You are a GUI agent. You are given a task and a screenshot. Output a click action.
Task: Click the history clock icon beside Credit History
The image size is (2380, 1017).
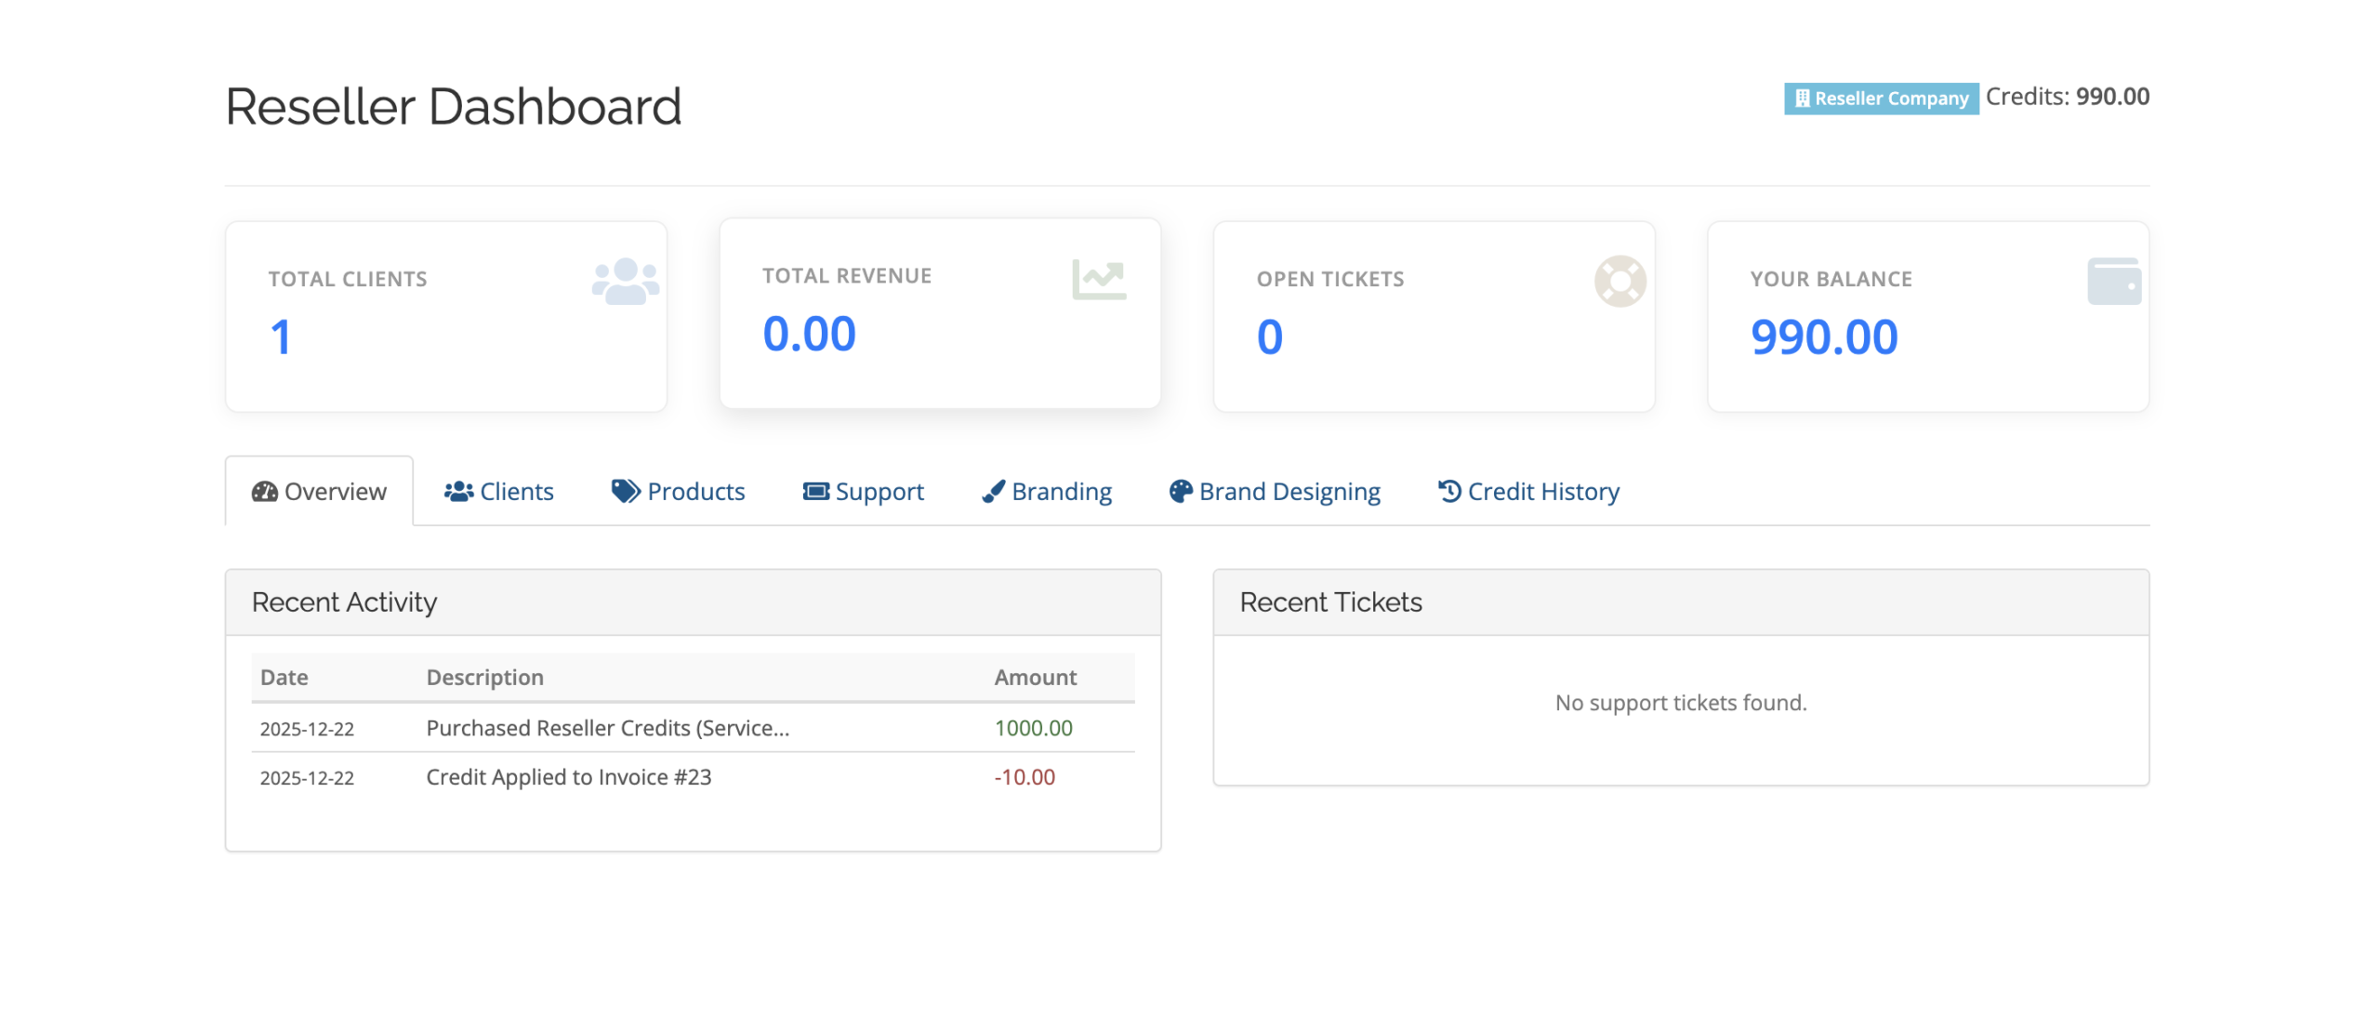click(x=1448, y=491)
